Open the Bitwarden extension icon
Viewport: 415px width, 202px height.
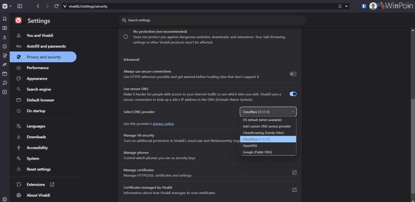(x=364, y=6)
